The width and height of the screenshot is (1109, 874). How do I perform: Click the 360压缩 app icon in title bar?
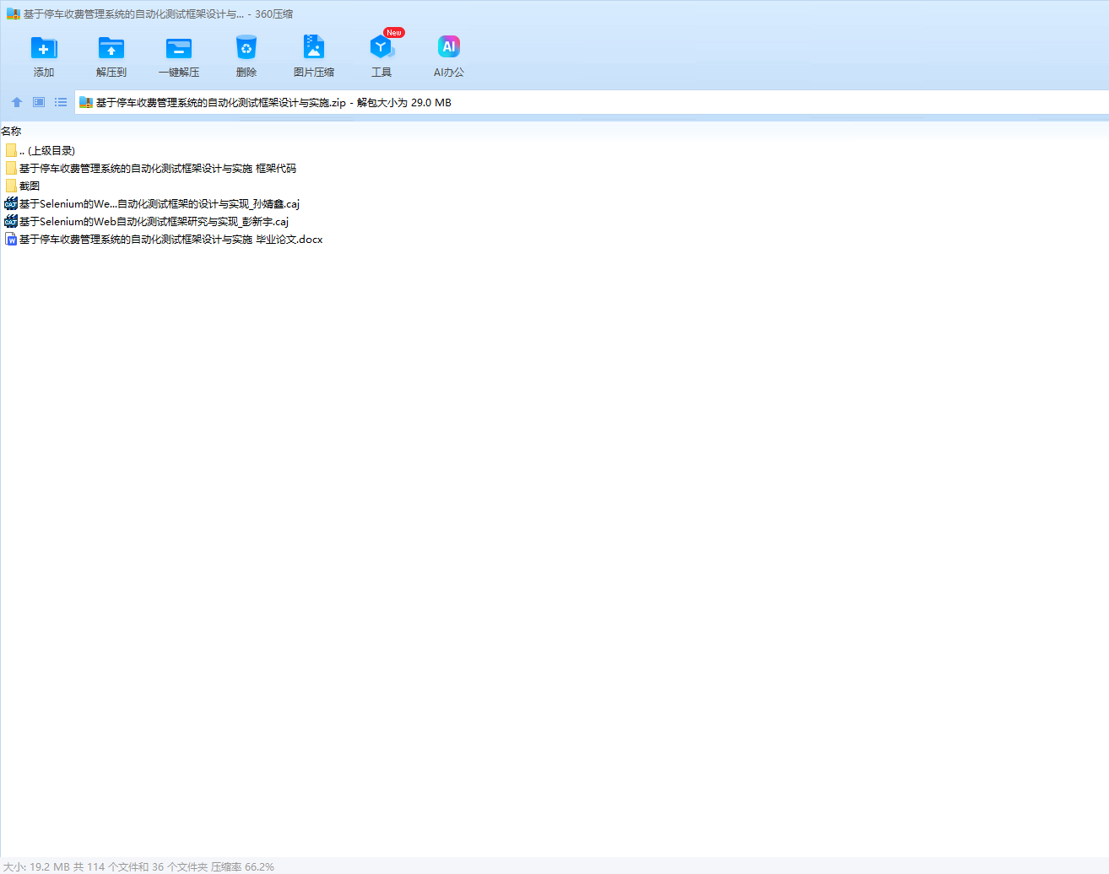(x=13, y=14)
